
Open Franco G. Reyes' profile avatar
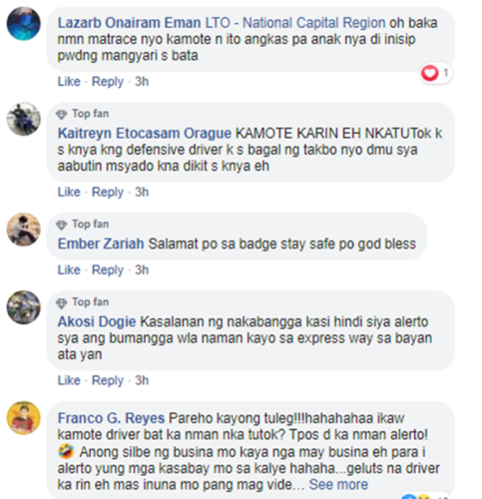[24, 418]
